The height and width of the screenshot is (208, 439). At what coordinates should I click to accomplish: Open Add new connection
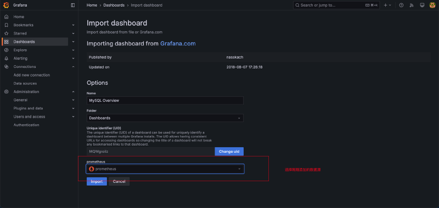pos(32,75)
